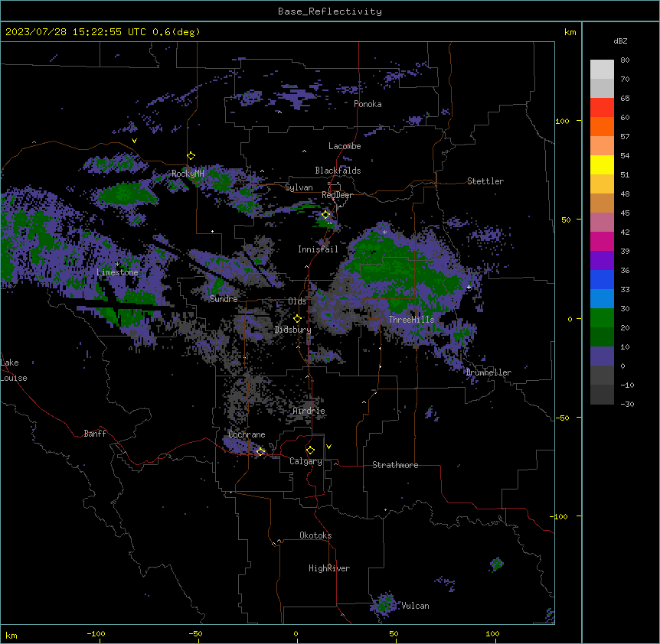Click the white 70 dBZ legend swatch
Image resolution: width=660 pixels, height=644 pixels.
(x=602, y=70)
